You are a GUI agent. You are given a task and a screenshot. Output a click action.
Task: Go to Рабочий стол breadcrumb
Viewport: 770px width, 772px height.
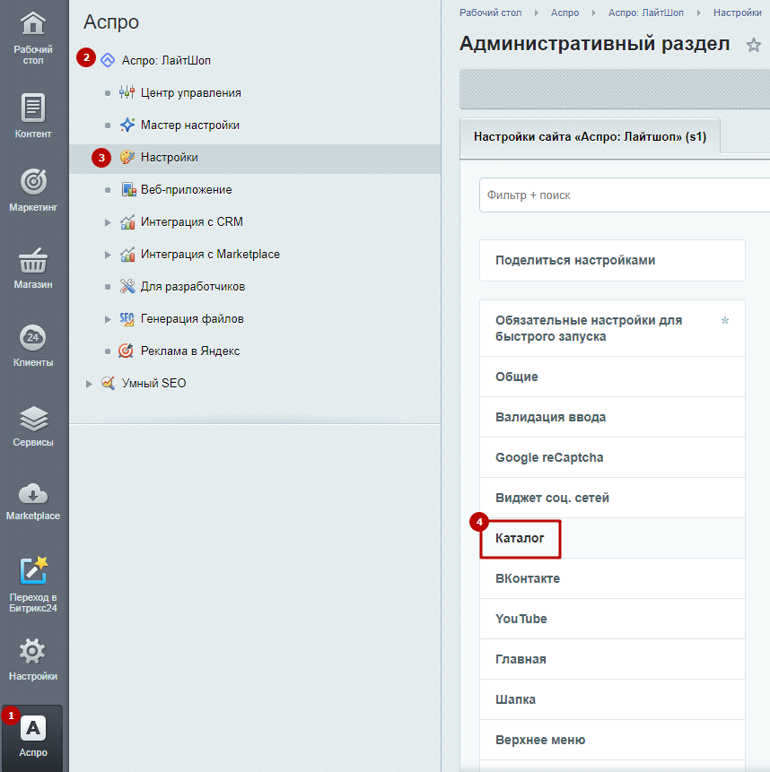click(x=490, y=13)
